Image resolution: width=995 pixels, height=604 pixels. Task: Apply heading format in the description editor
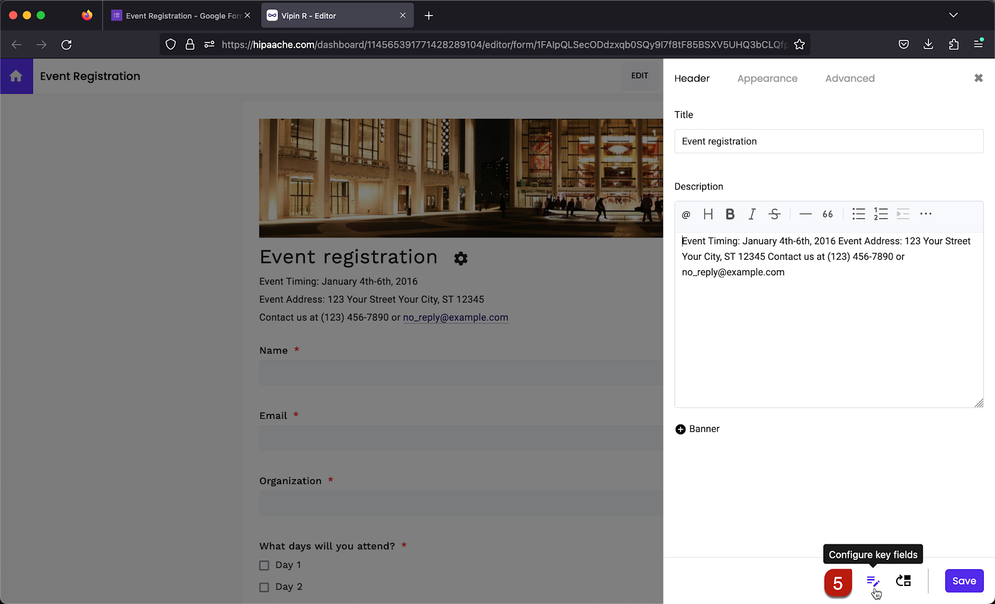[708, 214]
